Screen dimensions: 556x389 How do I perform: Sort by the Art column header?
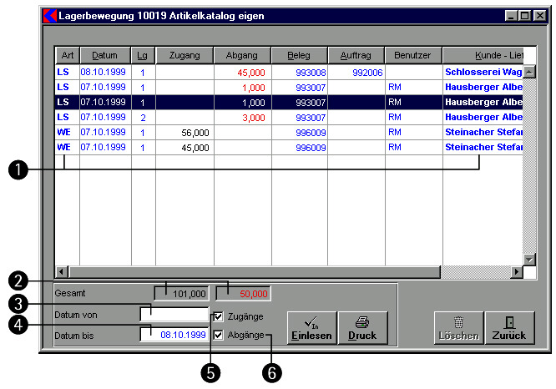click(x=68, y=55)
